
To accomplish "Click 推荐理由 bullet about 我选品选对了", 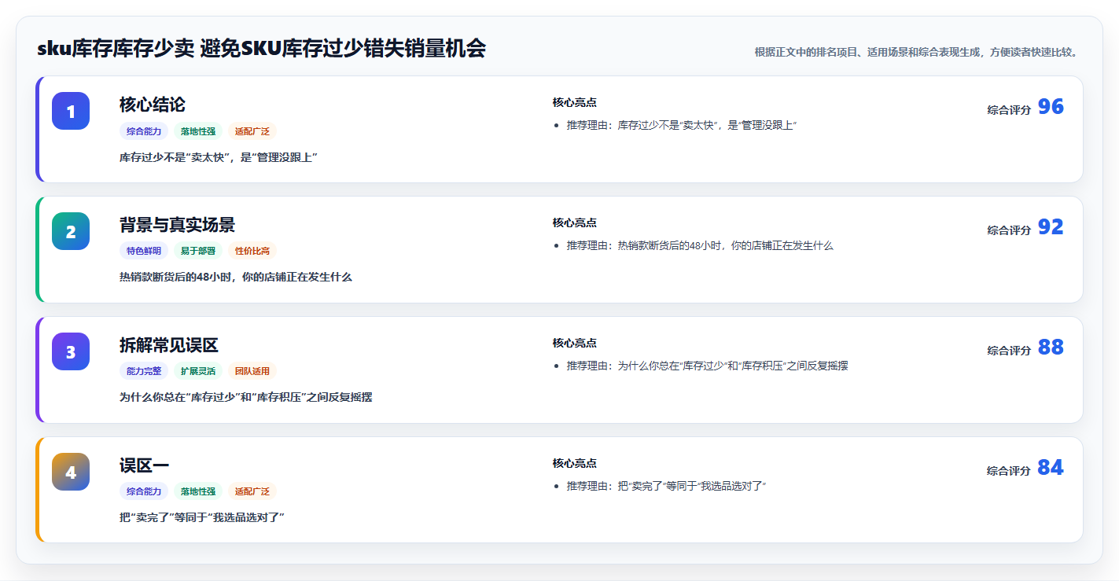I will click(x=667, y=486).
